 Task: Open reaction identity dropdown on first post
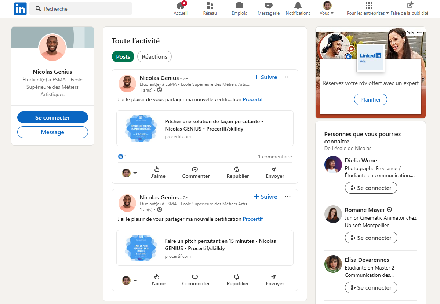click(x=135, y=173)
